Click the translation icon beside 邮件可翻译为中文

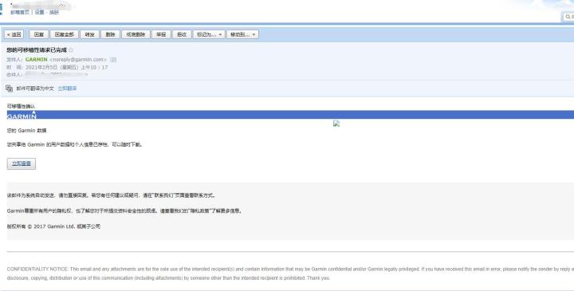point(9,88)
